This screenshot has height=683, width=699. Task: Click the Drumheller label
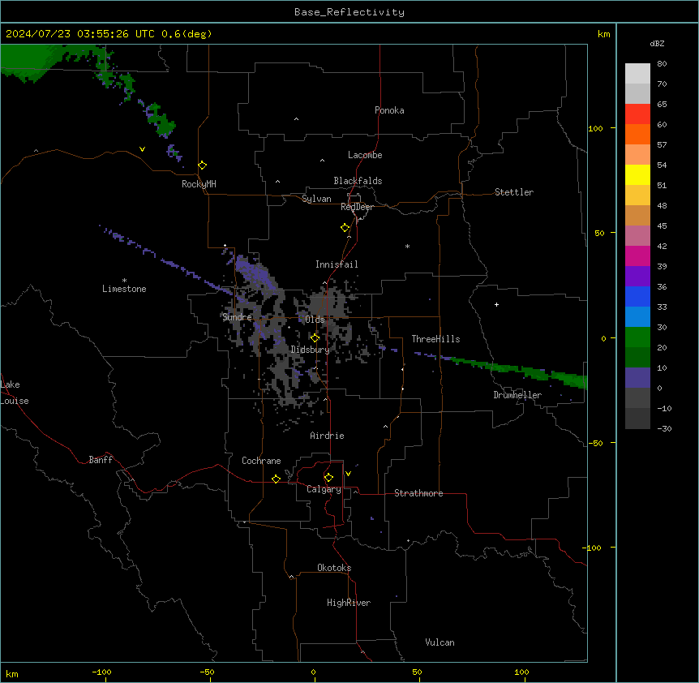click(x=517, y=395)
